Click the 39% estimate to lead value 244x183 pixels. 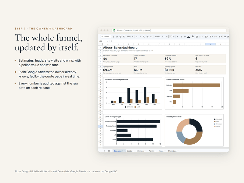(168, 59)
